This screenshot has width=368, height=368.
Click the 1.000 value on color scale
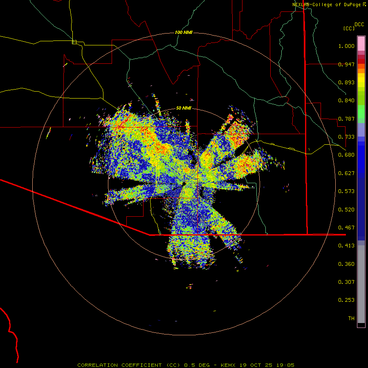[346, 46]
